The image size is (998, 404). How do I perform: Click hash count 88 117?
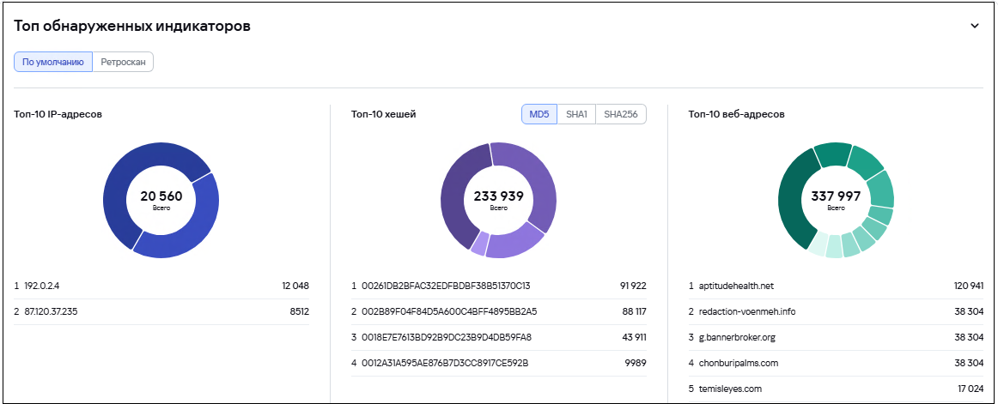pos(634,312)
